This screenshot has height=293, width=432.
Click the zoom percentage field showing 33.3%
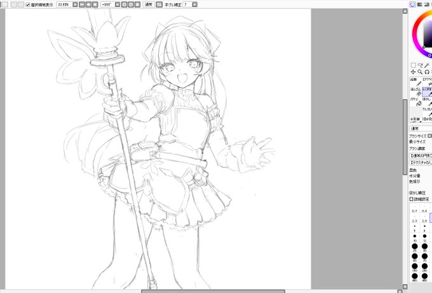coord(64,4)
